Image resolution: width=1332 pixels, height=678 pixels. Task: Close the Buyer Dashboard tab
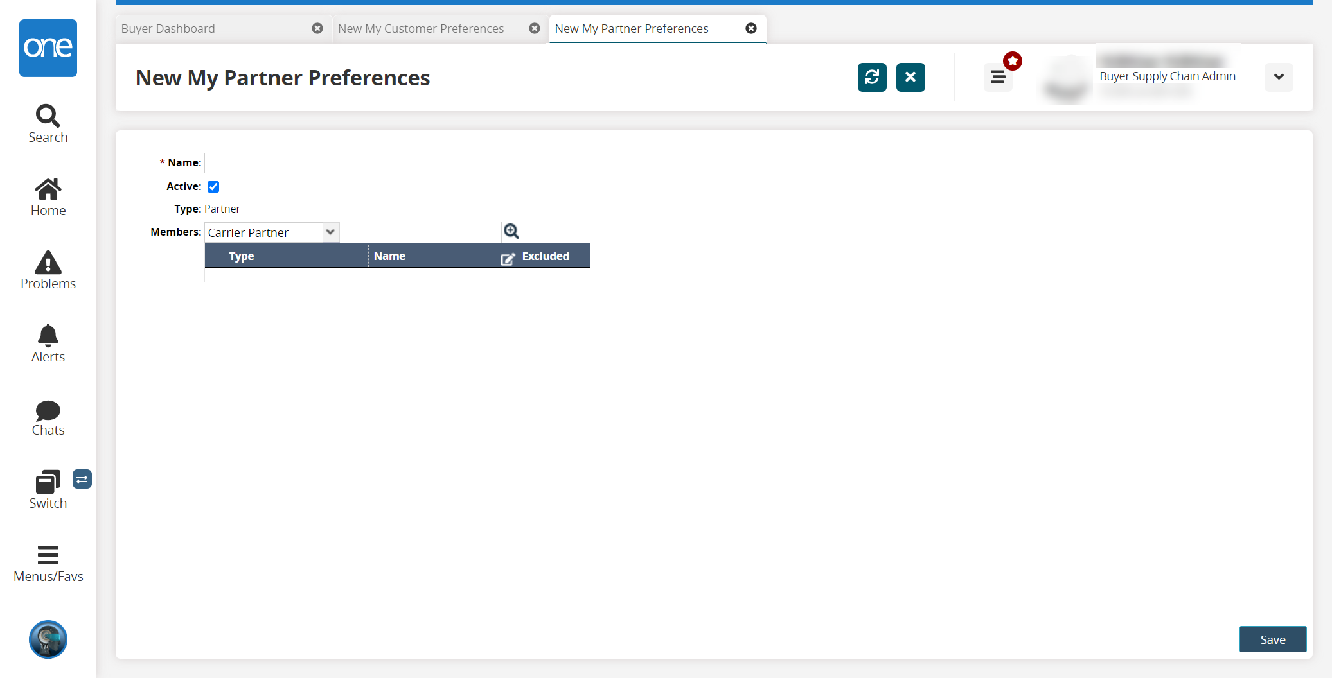317,28
